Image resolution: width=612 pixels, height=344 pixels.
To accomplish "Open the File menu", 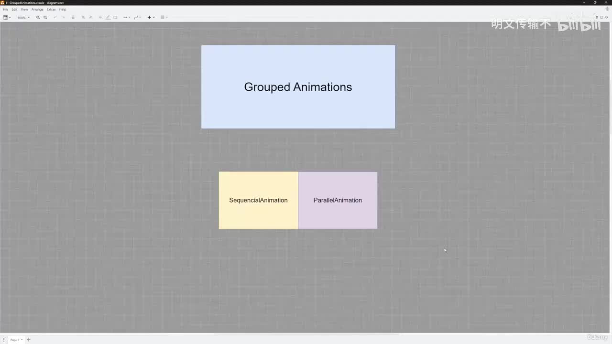I will coord(6,10).
